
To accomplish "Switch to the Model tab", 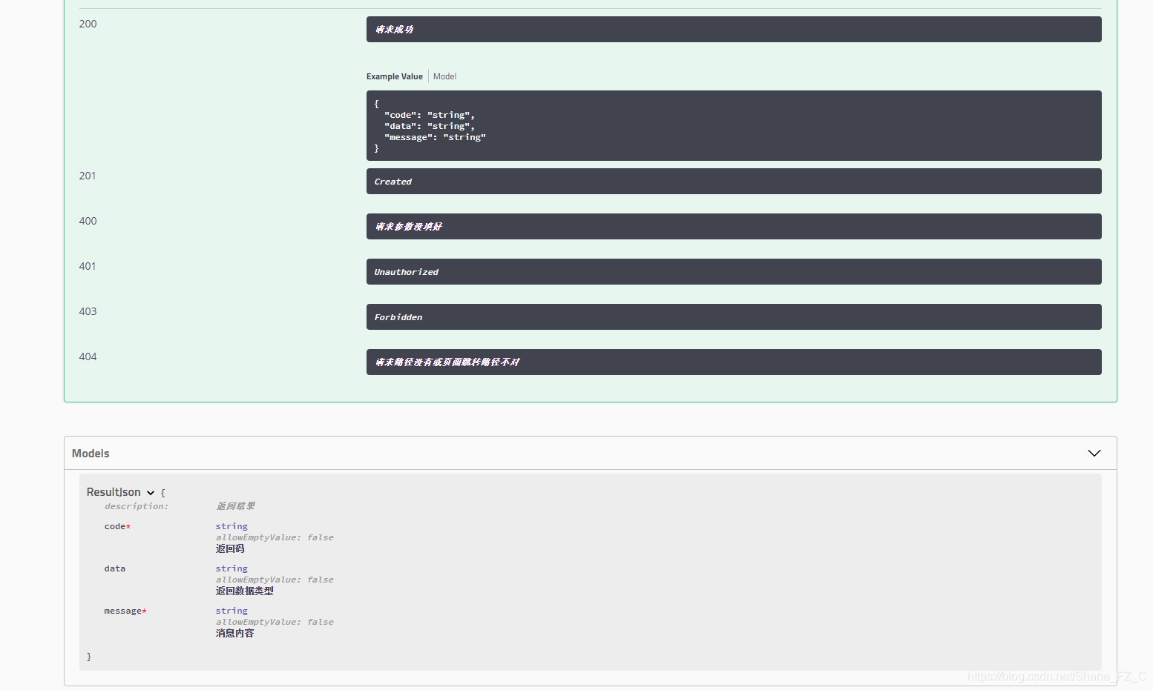I will 444,76.
